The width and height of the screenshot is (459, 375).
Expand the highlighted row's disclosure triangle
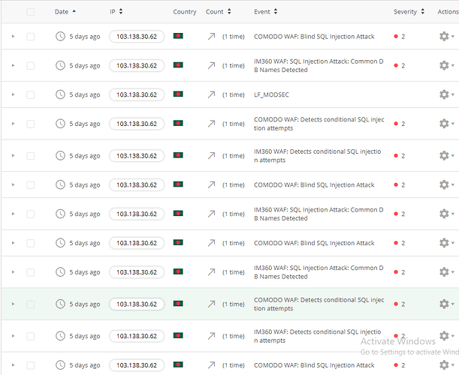point(13,304)
